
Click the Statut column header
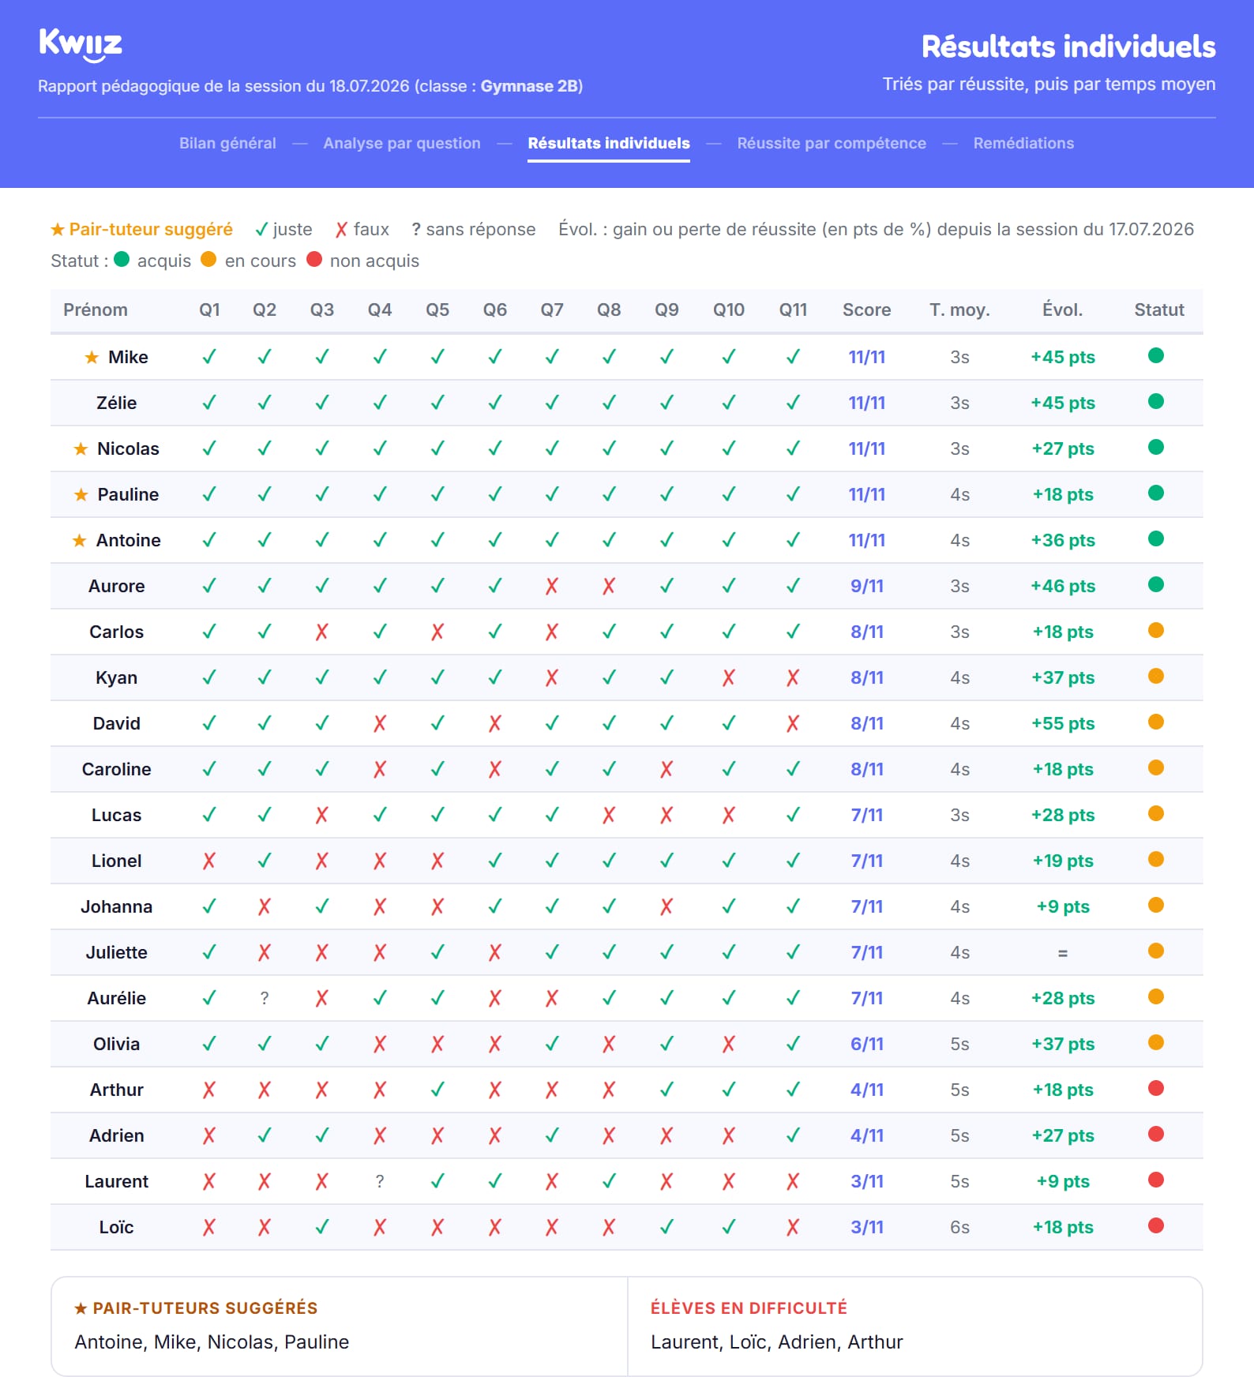point(1159,310)
